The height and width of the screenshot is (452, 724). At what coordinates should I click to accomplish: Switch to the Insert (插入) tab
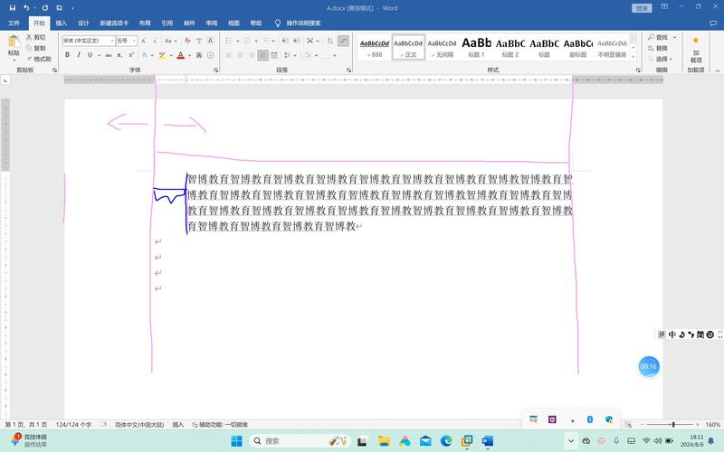pyautogui.click(x=62, y=24)
